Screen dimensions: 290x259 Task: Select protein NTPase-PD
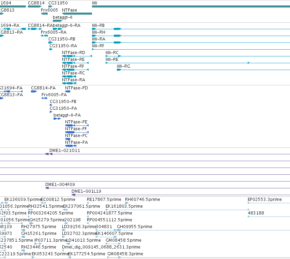tap(77, 88)
